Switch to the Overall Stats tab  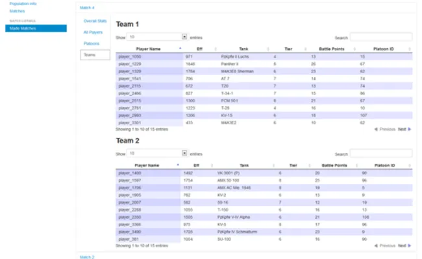[95, 21]
